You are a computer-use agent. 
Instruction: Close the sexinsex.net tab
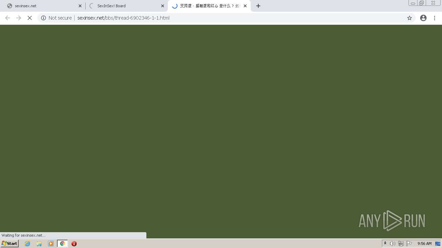[x=80, y=6]
